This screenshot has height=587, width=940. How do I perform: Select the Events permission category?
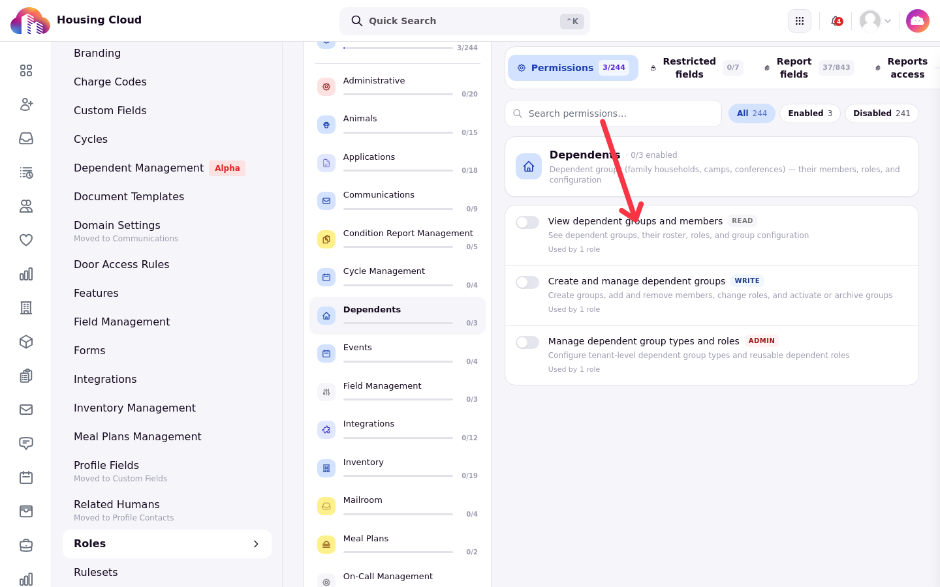[x=398, y=354]
